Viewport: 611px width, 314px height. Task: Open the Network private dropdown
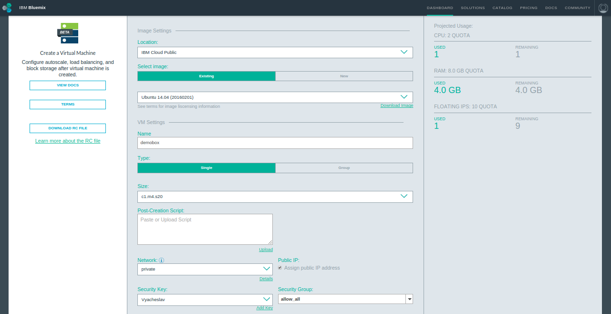tap(205, 269)
